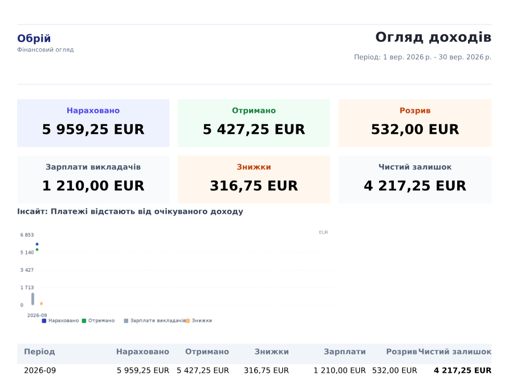The width and height of the screenshot is (509, 387).
Task: Click the orange Знижки chart data point
Action: (x=41, y=304)
